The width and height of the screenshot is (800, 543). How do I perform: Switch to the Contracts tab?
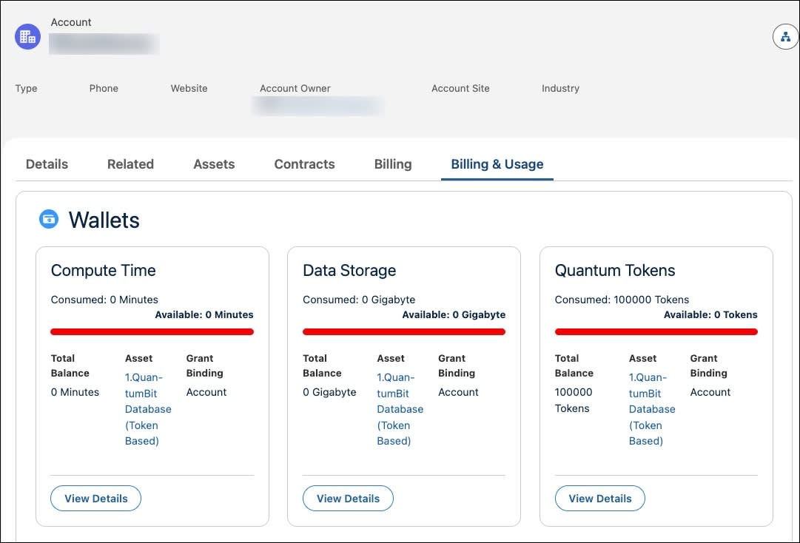[x=304, y=163]
